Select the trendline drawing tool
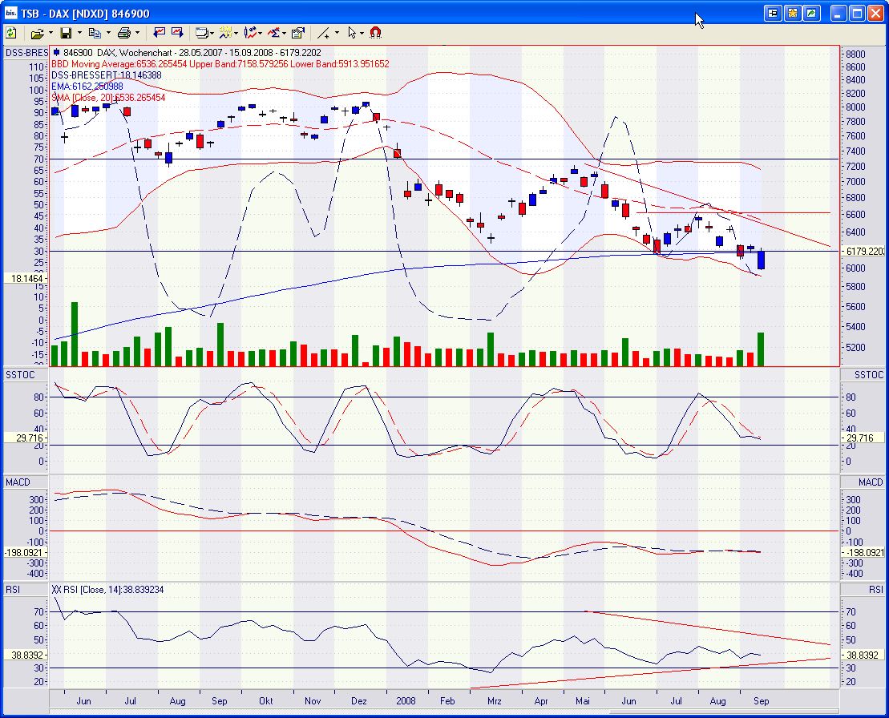 pos(324,33)
